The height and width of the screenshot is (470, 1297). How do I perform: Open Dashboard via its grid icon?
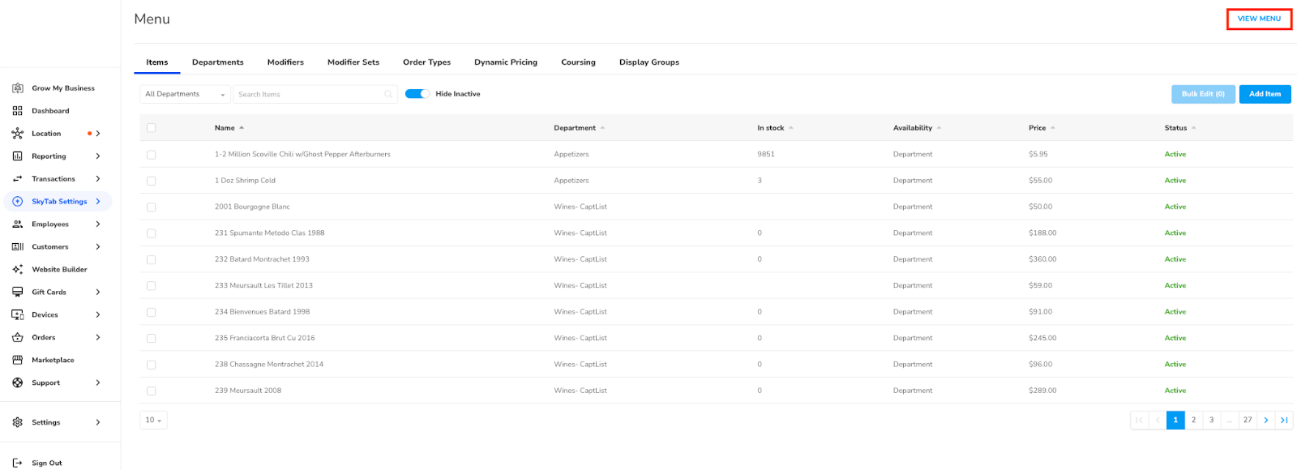(x=18, y=111)
